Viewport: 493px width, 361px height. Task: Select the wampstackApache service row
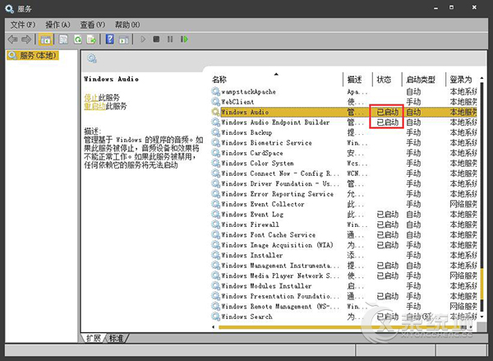(344, 91)
